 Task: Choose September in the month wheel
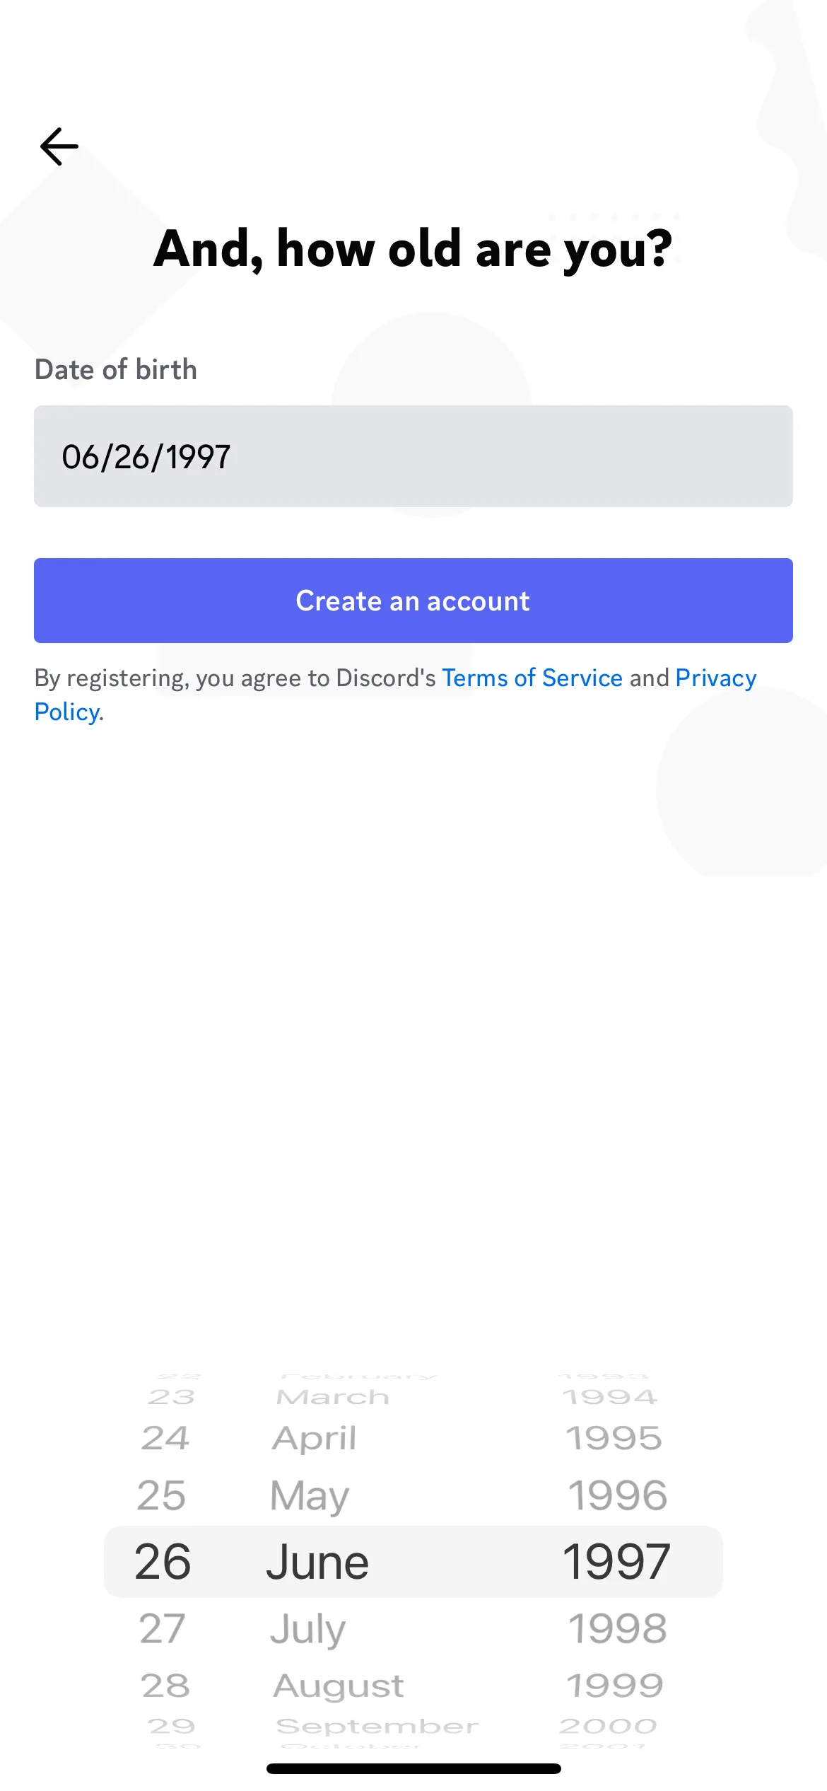pos(377,1727)
